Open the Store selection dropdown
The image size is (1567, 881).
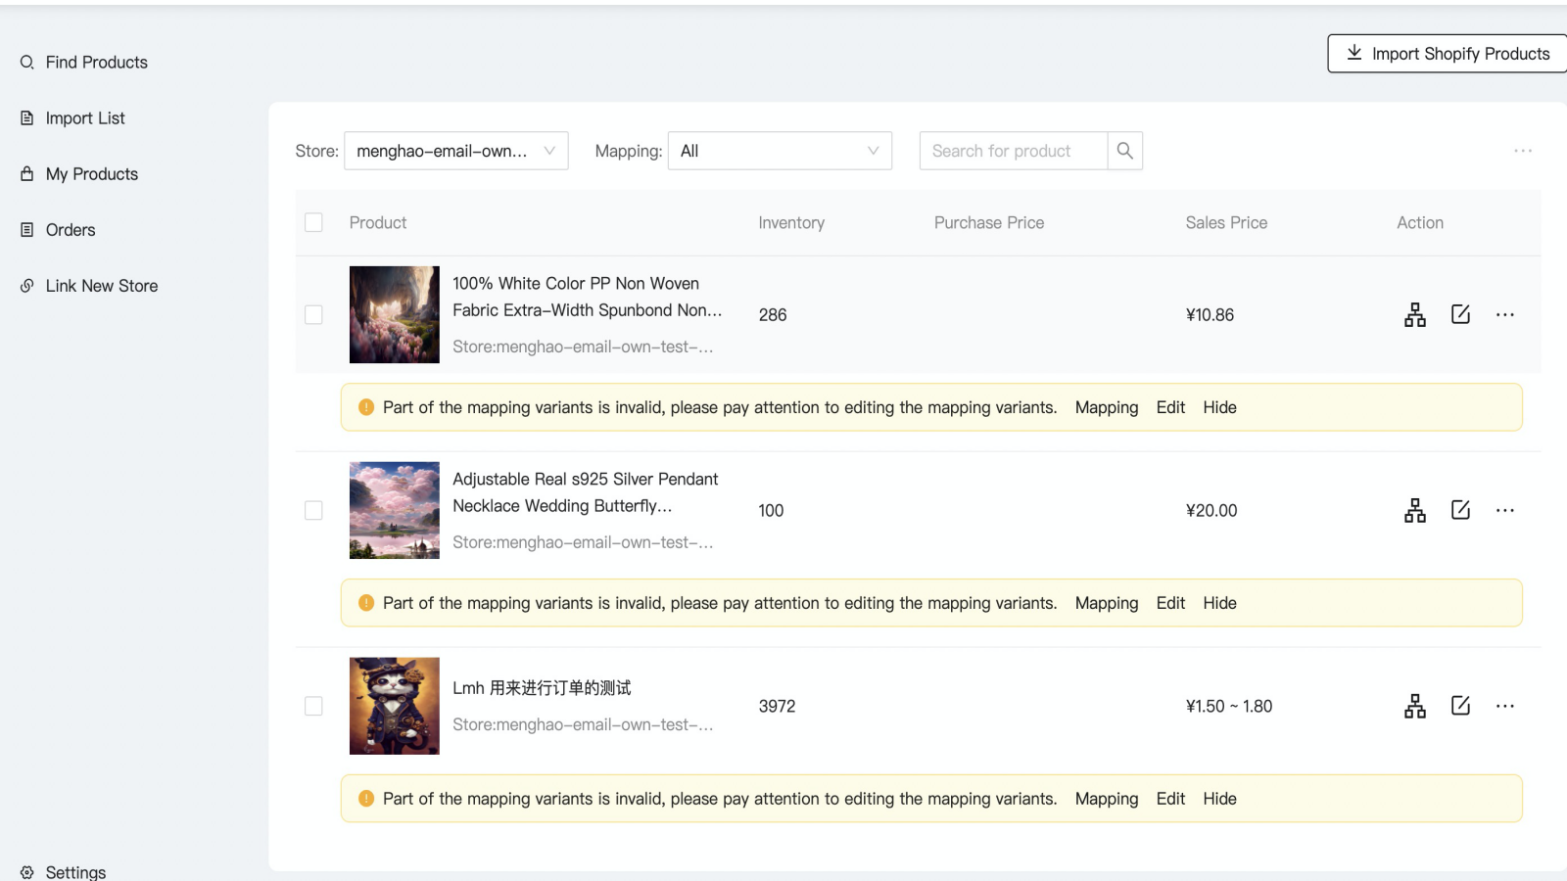tap(455, 151)
